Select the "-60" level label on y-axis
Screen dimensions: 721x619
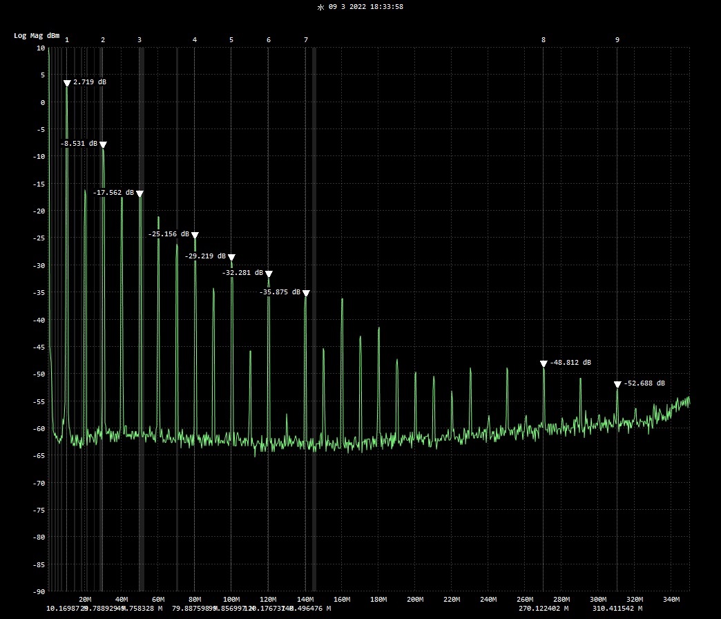pos(39,428)
